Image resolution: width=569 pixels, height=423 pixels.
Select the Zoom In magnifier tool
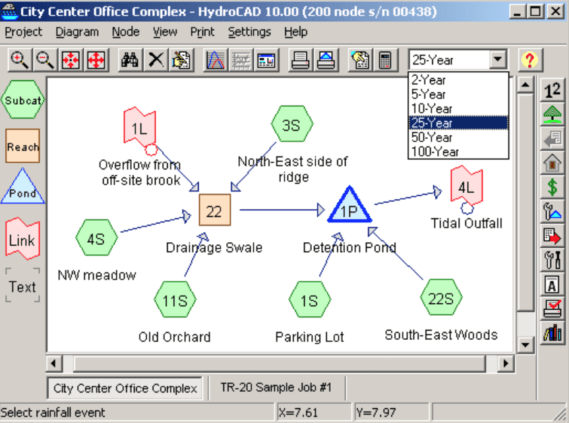[19, 60]
